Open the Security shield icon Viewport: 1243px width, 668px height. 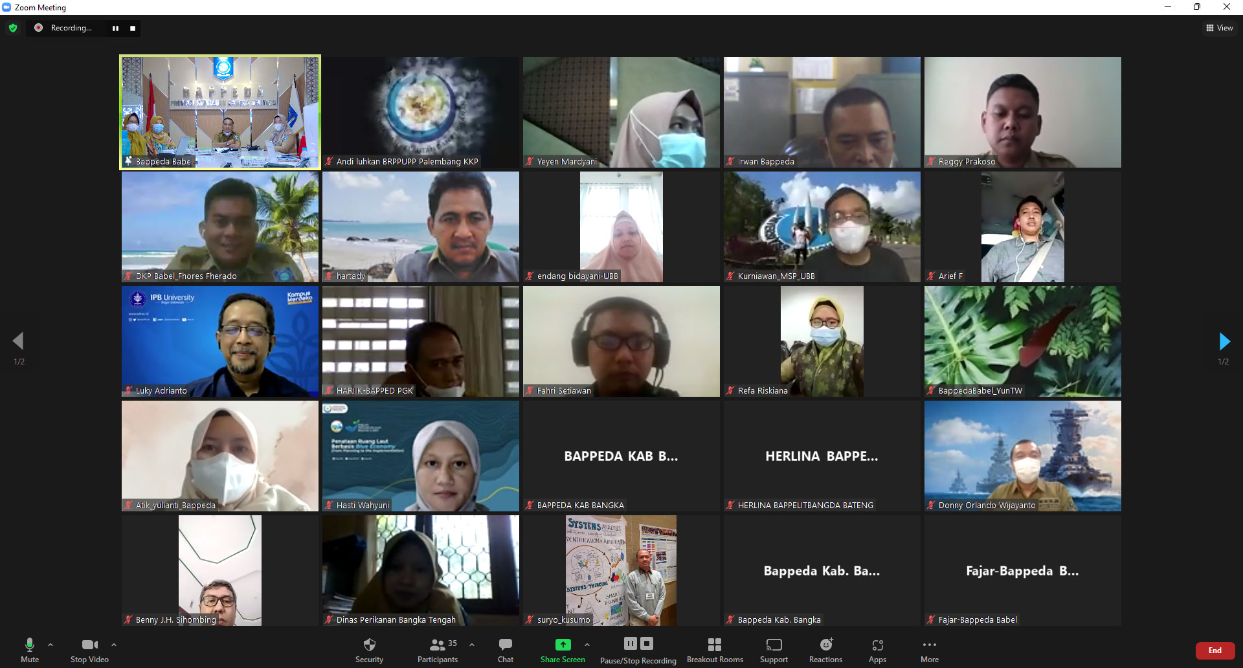(369, 645)
